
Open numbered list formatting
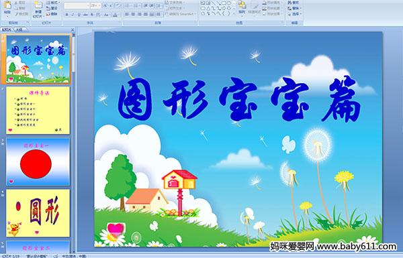coord(137,5)
